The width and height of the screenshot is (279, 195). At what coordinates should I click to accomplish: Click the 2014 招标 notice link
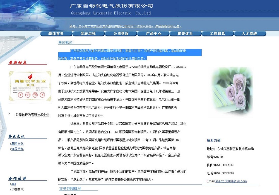coord(126,26)
